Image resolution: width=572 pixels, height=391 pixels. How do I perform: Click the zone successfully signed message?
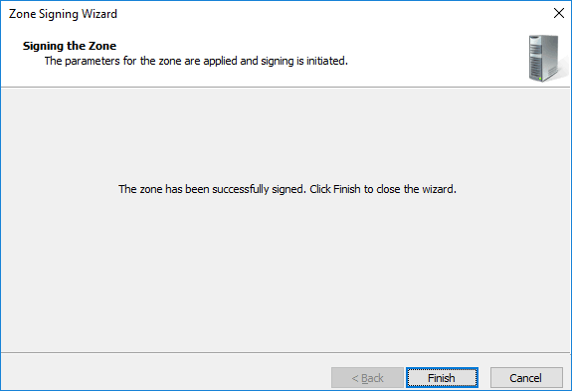[x=287, y=189]
